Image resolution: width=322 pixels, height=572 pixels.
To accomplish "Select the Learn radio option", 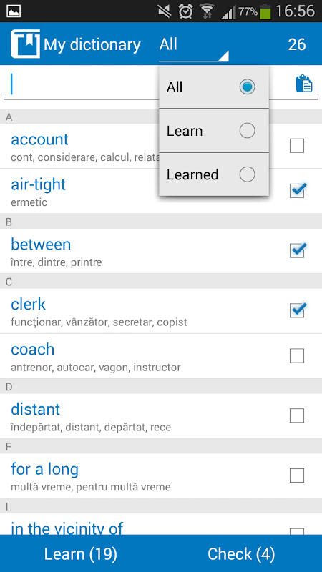I will [x=214, y=131].
